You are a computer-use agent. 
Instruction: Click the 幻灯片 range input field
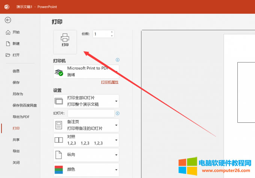pyautogui.click(x=91, y=113)
